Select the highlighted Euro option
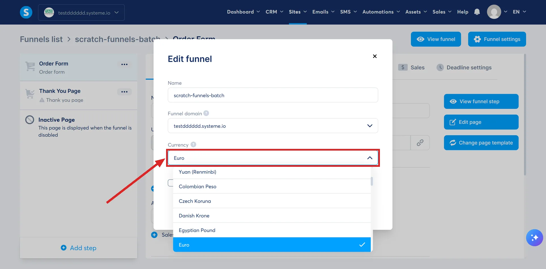Screen dimensions: 546x269 272,245
